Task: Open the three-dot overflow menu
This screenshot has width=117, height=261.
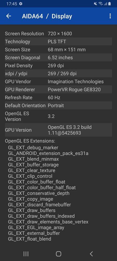Action: point(110,16)
